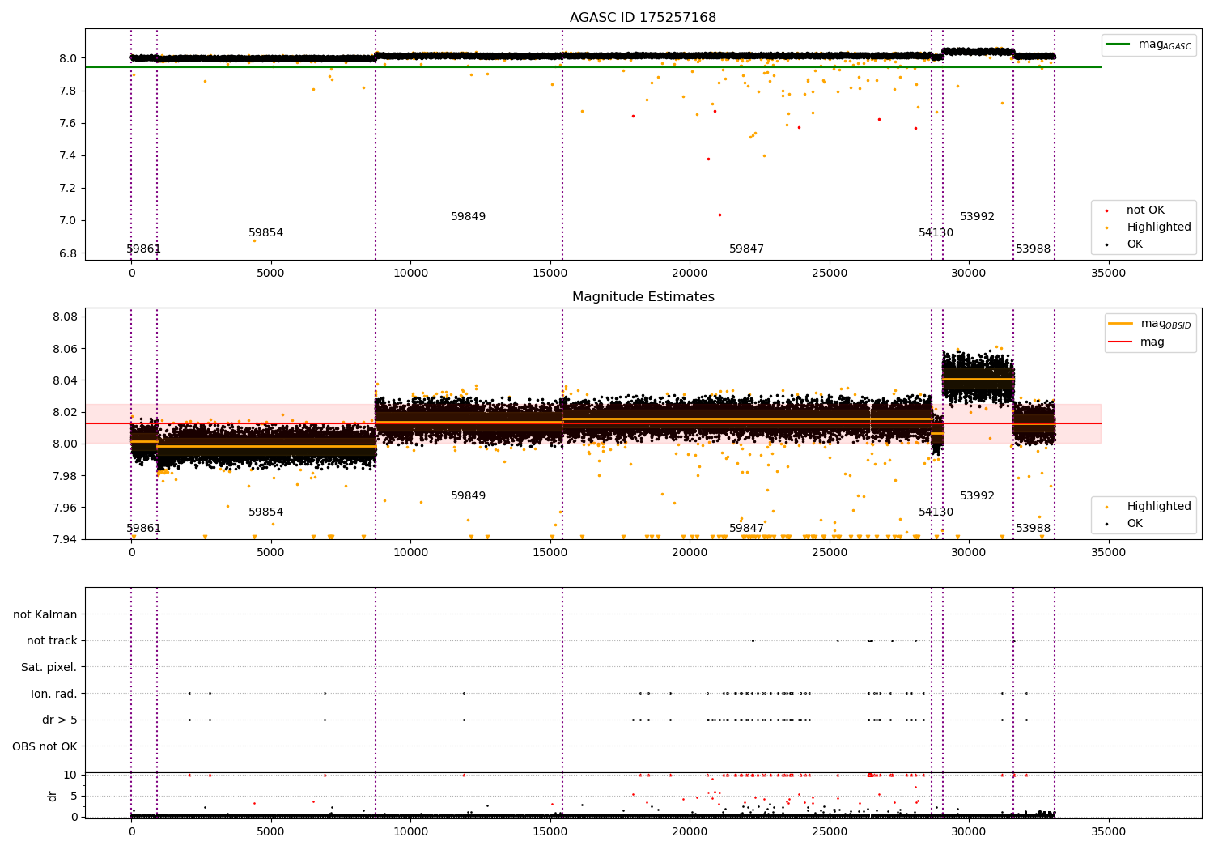Click the 8.08 y-axis tick label
1214x850 pixels.
tap(65, 317)
